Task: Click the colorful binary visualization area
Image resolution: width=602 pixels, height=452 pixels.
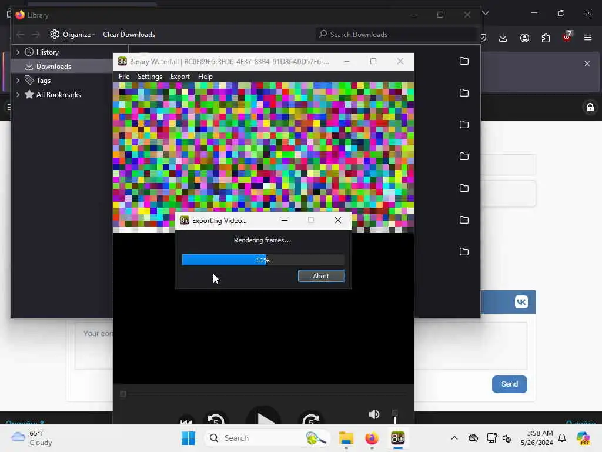Action: 263,158
